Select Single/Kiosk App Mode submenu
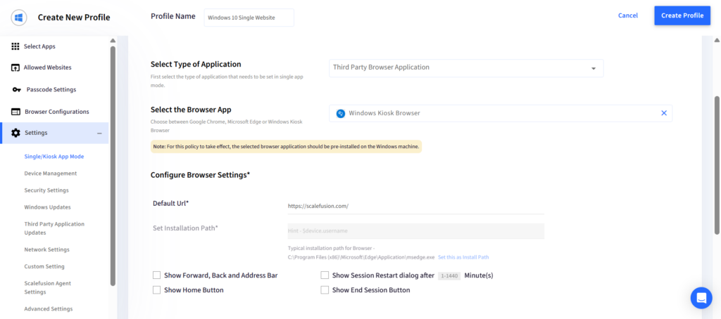Image resolution: width=721 pixels, height=319 pixels. click(54, 157)
